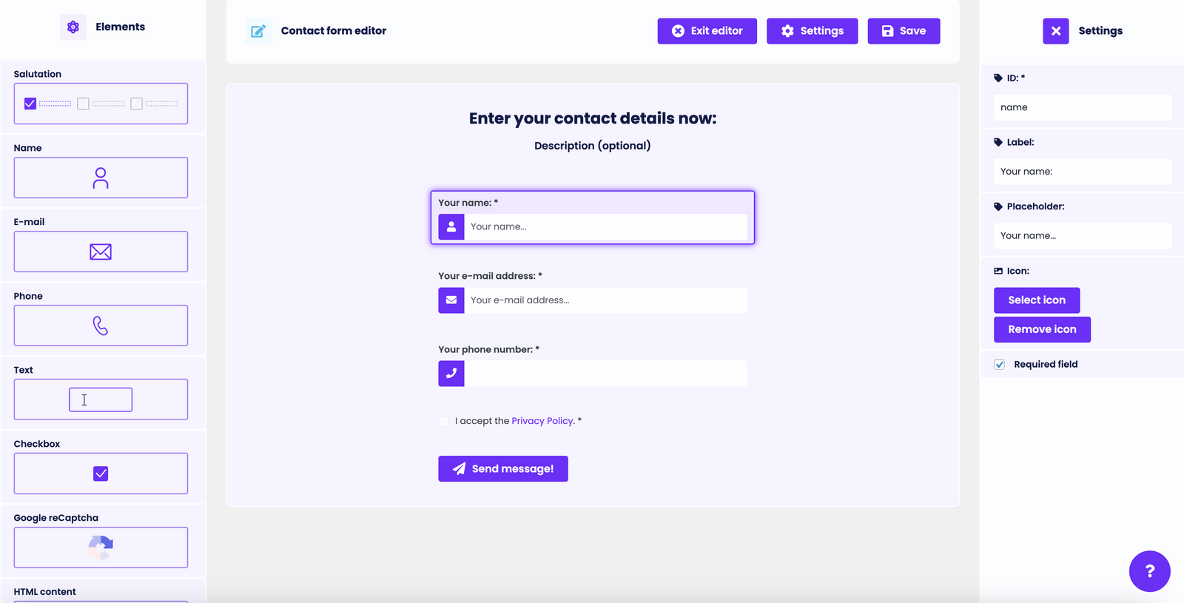Check the first Salutation option
This screenshot has width=1184, height=603.
[x=30, y=104]
